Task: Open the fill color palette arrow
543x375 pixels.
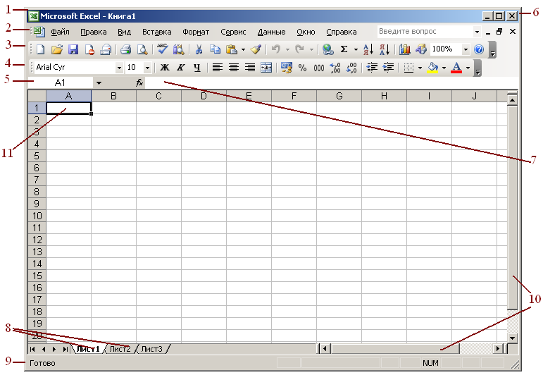Action: point(444,68)
